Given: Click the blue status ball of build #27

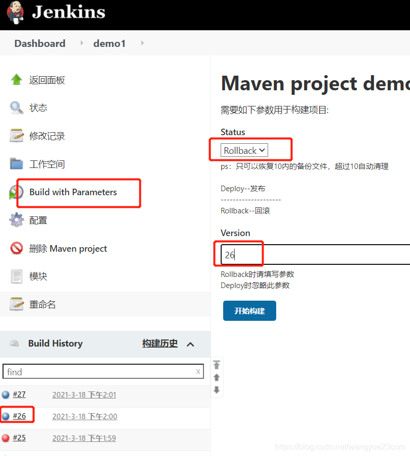Looking at the screenshot, I should 6,394.
